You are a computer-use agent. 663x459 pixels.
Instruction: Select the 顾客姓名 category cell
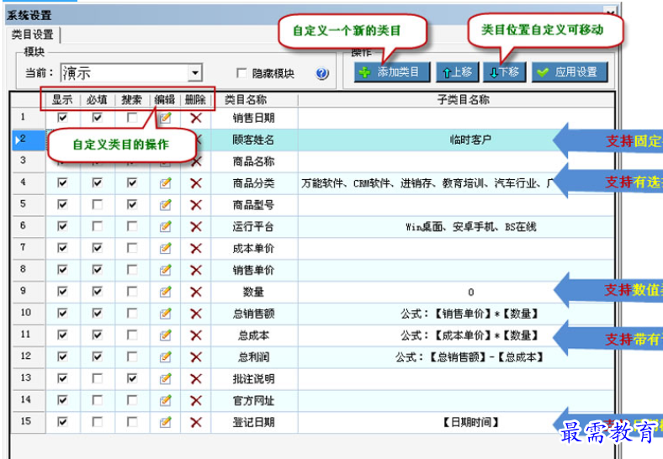coord(255,140)
